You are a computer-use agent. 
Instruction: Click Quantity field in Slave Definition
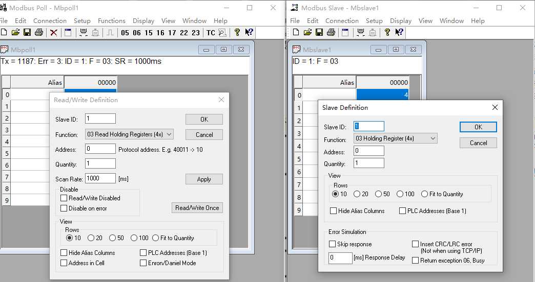[369, 163]
